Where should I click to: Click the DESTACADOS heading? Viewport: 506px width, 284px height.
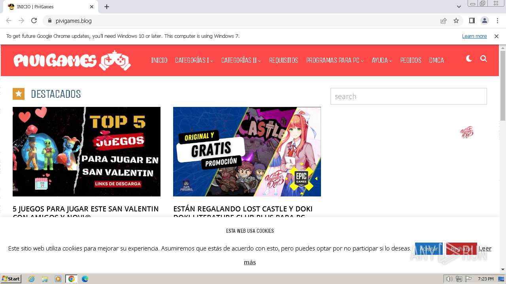click(56, 94)
